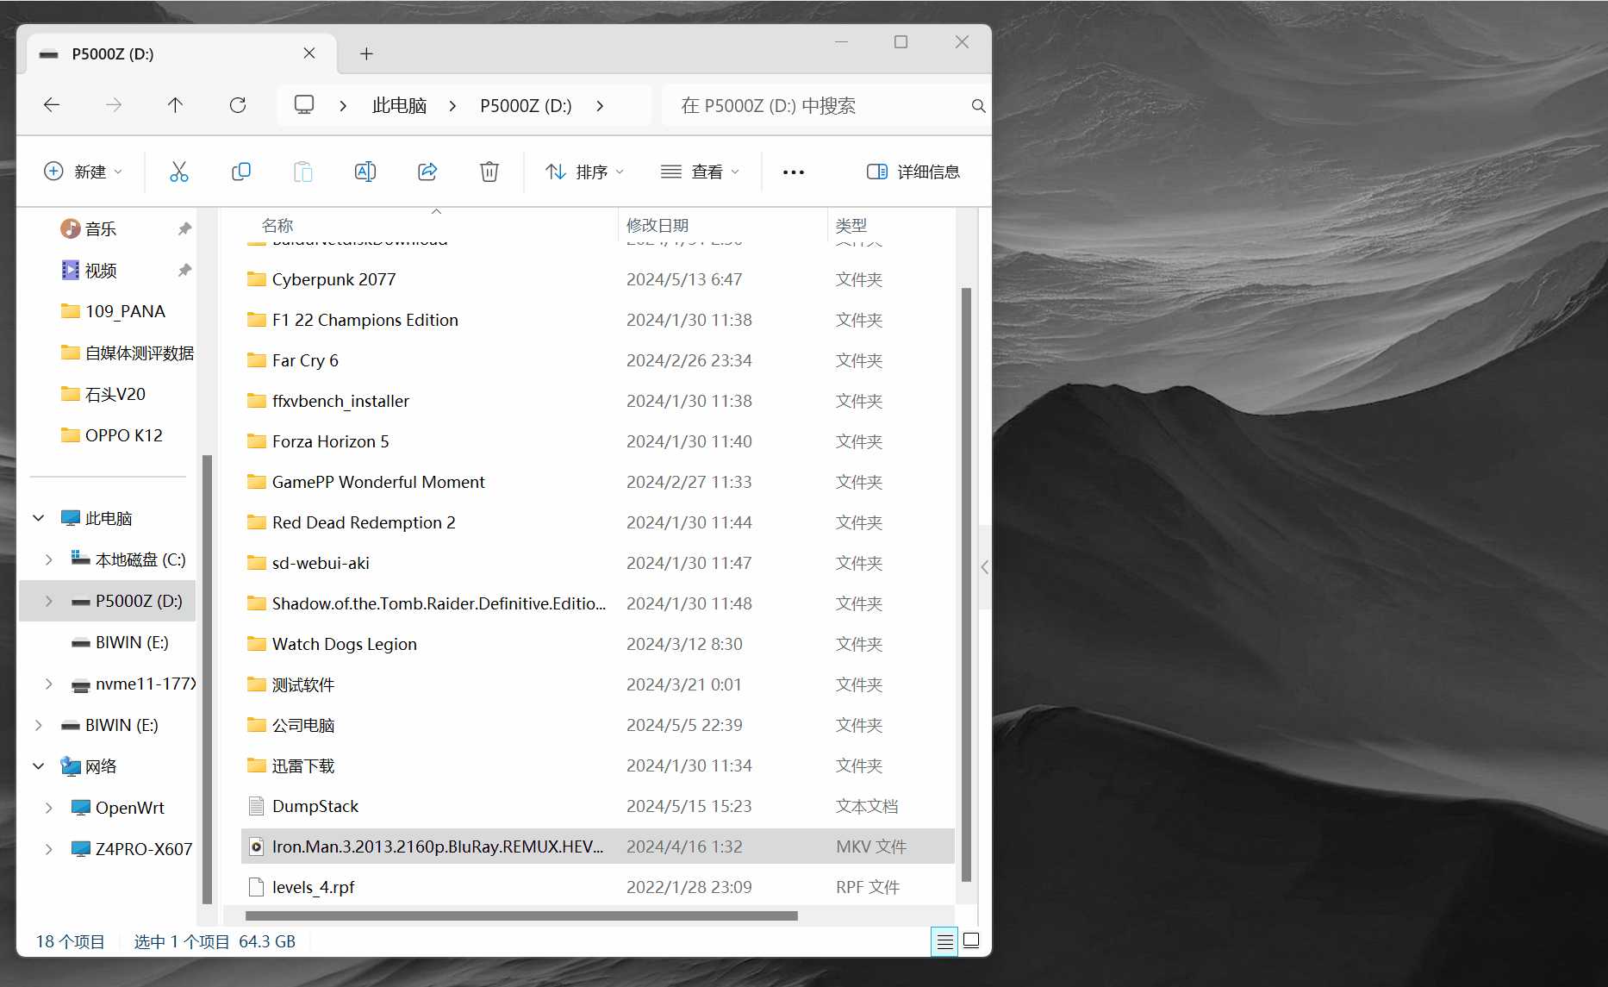Collapse the 网络 tree node
Image resolution: width=1608 pixels, height=987 pixels.
point(39,766)
